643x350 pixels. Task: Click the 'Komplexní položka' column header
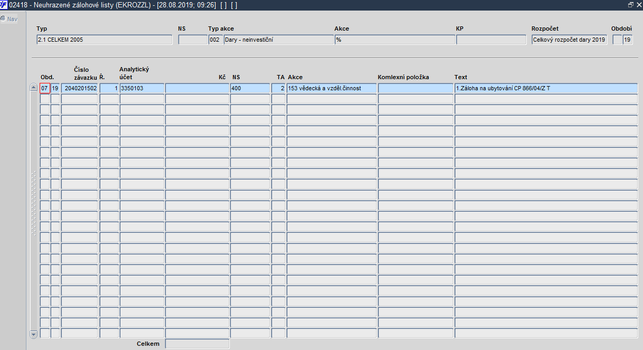coord(403,77)
